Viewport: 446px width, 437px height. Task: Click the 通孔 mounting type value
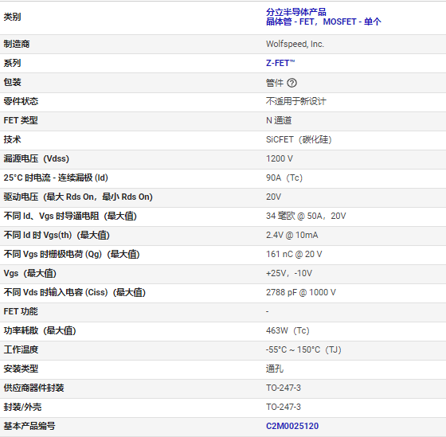point(275,369)
